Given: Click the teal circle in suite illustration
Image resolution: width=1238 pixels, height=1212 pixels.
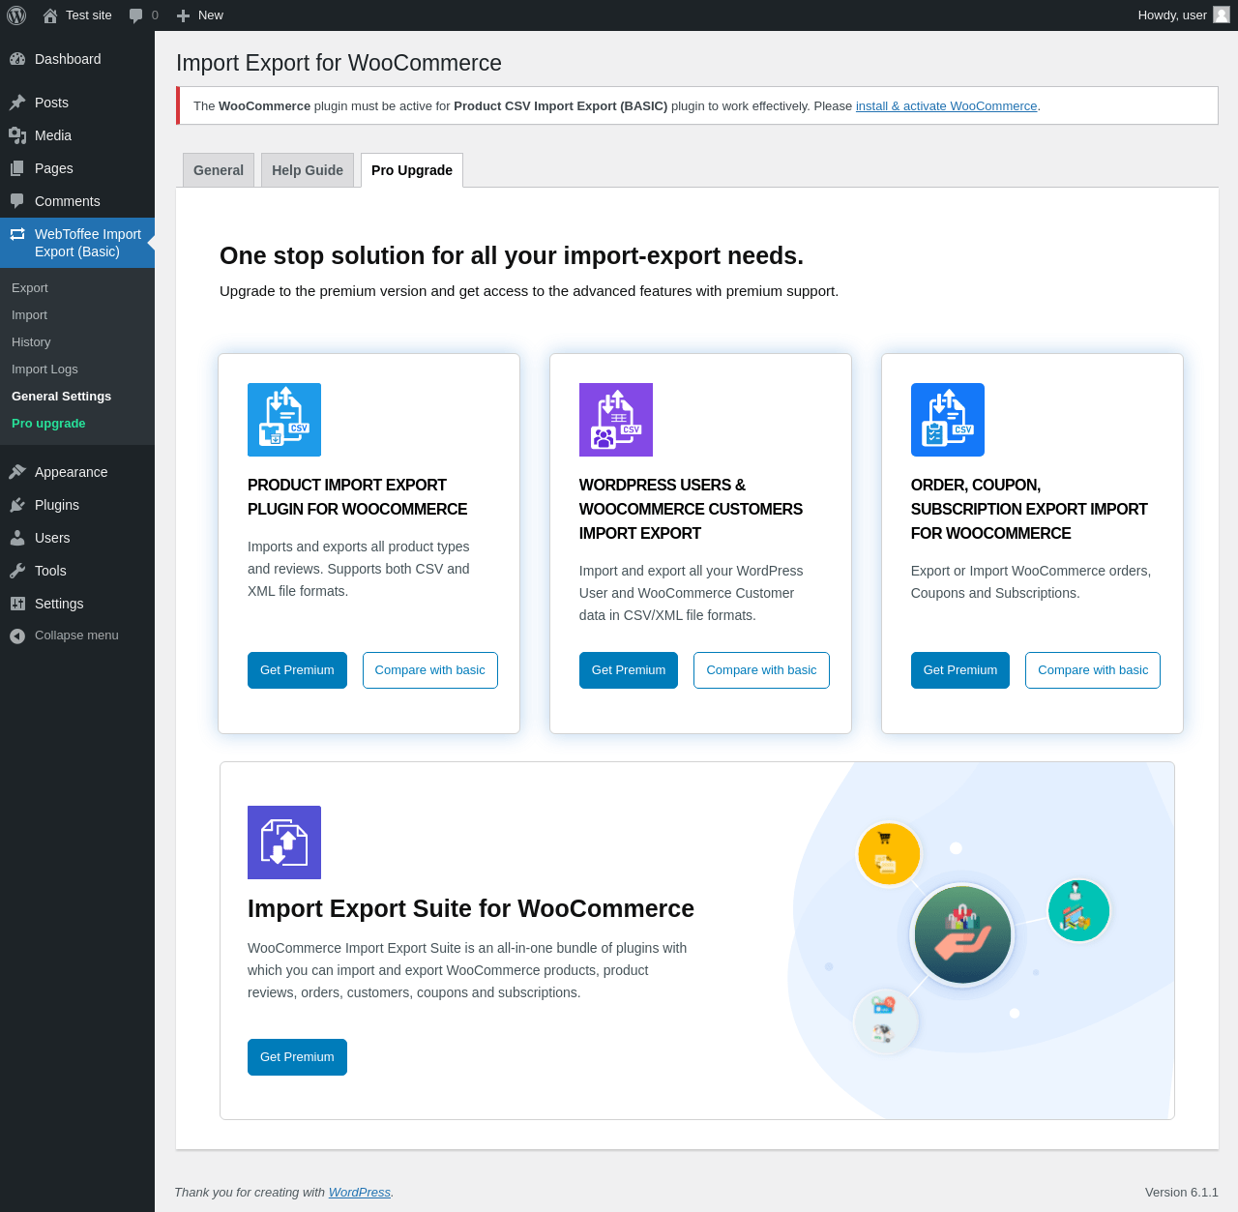Looking at the screenshot, I should 1078,910.
